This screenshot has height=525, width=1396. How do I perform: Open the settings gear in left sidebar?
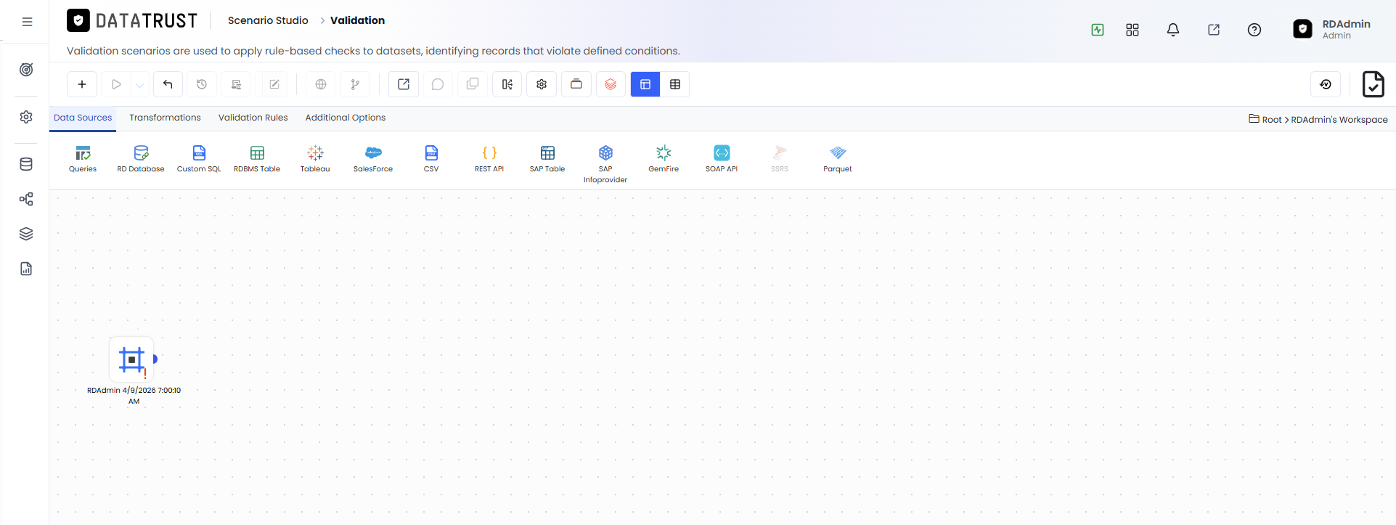click(26, 117)
